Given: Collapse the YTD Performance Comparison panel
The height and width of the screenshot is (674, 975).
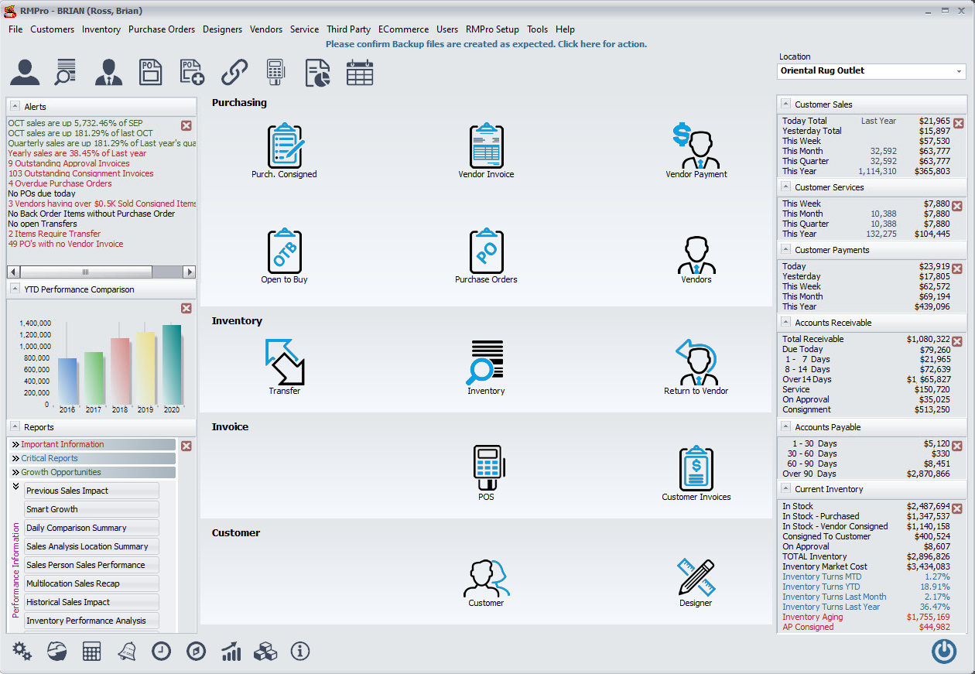Looking at the screenshot, I should coord(15,289).
